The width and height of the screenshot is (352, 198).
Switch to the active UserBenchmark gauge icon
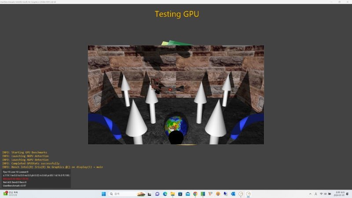248,194
